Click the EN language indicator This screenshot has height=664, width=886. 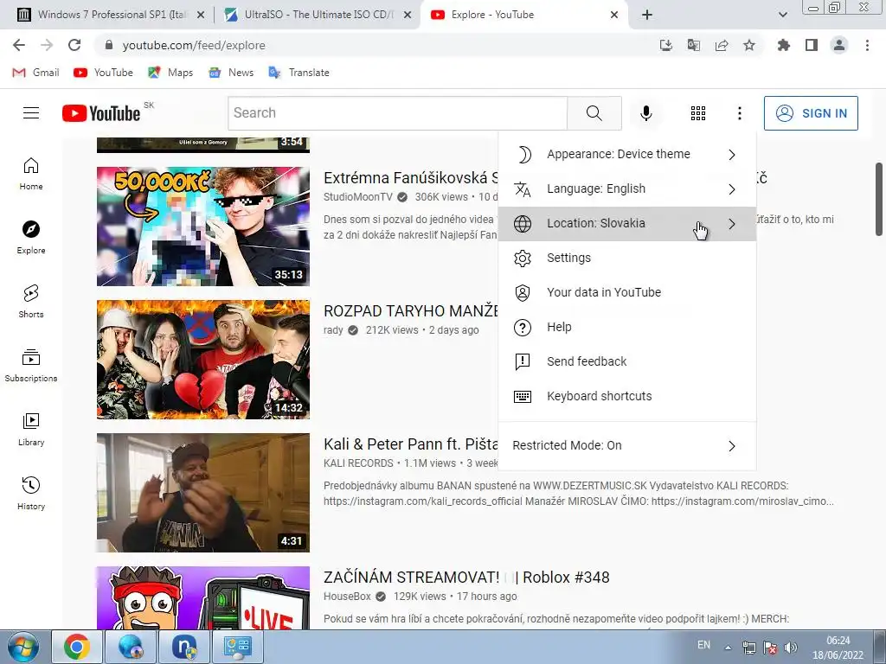[703, 645]
